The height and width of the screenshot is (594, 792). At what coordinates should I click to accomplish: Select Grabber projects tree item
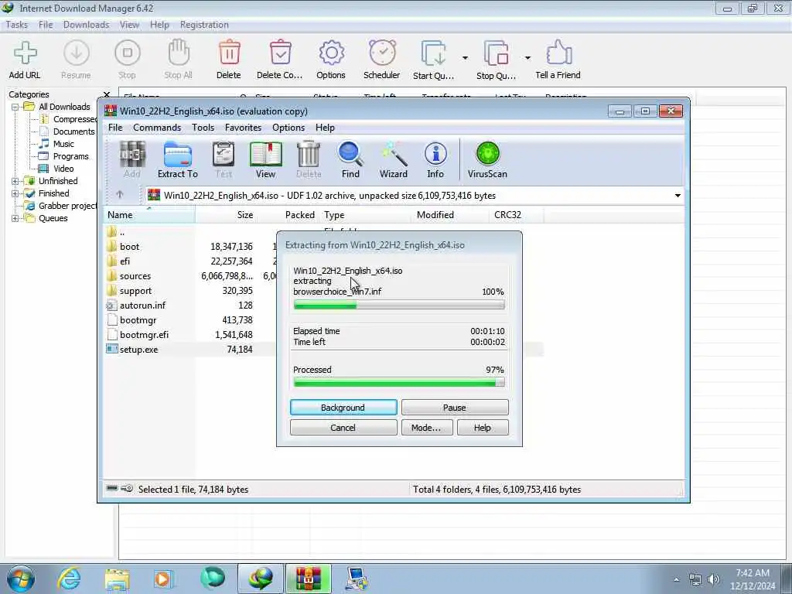(x=67, y=206)
